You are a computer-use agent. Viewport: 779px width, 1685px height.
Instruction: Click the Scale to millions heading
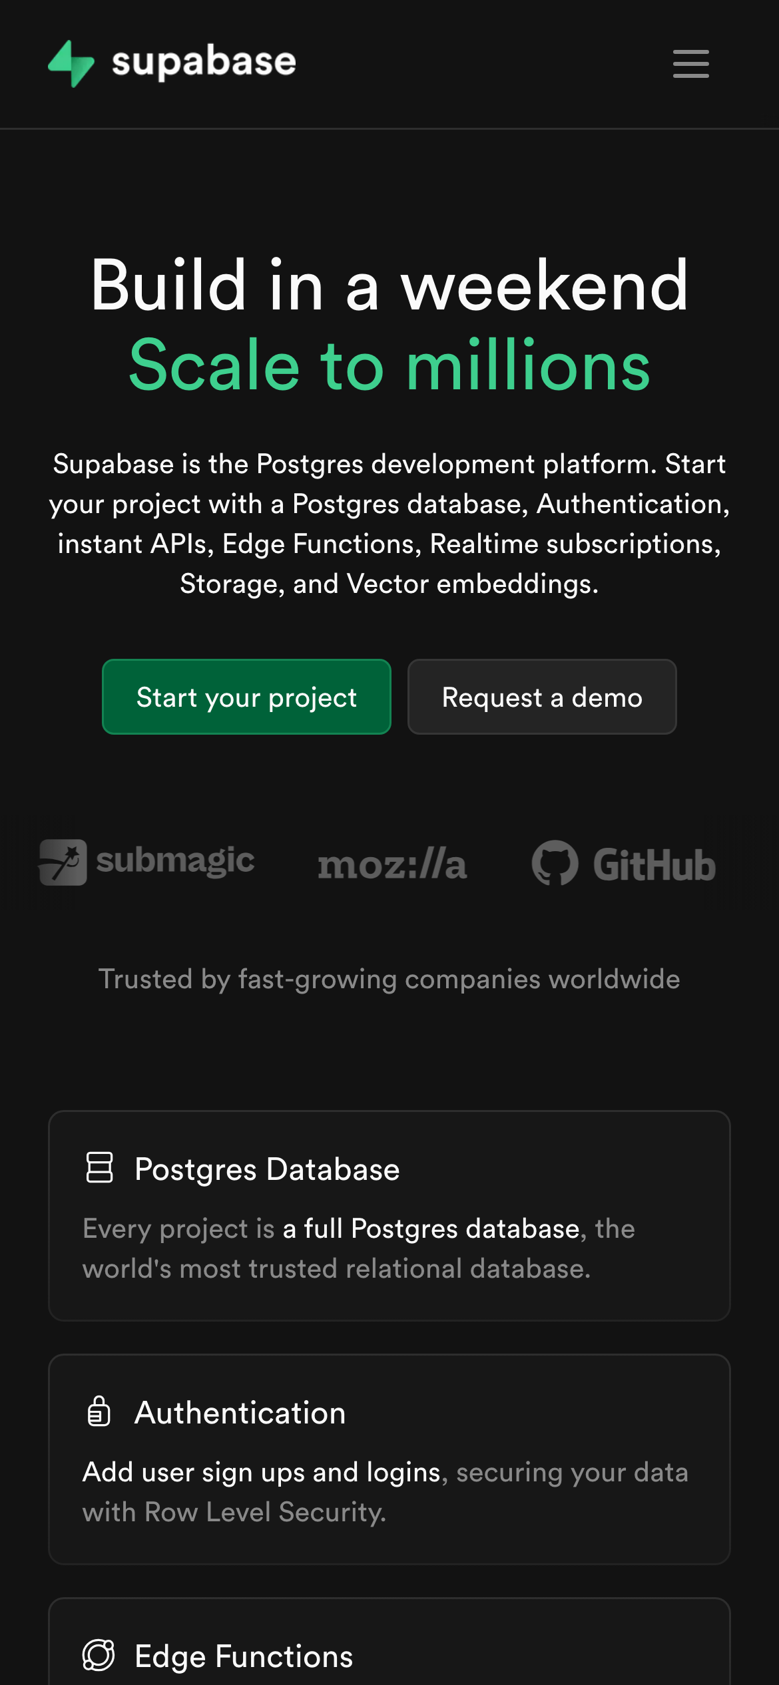click(x=389, y=365)
